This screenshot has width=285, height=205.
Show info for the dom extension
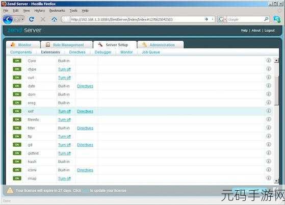point(269,94)
